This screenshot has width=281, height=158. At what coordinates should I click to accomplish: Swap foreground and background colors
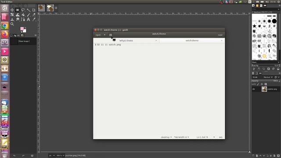pyautogui.click(x=25, y=28)
